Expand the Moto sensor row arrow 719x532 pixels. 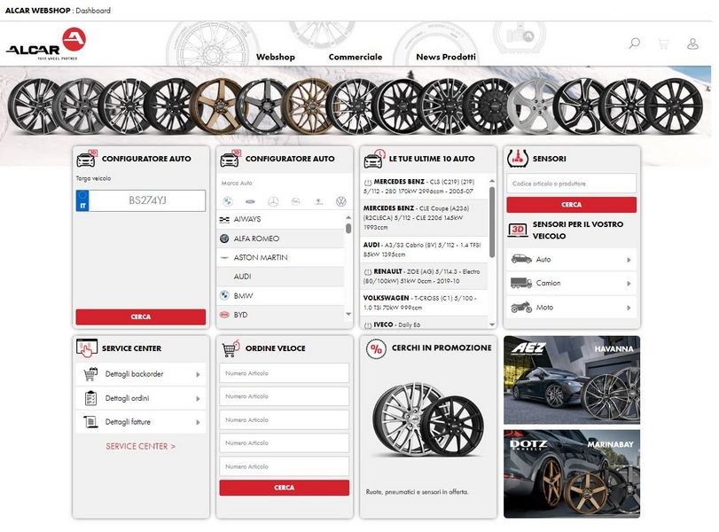point(629,308)
